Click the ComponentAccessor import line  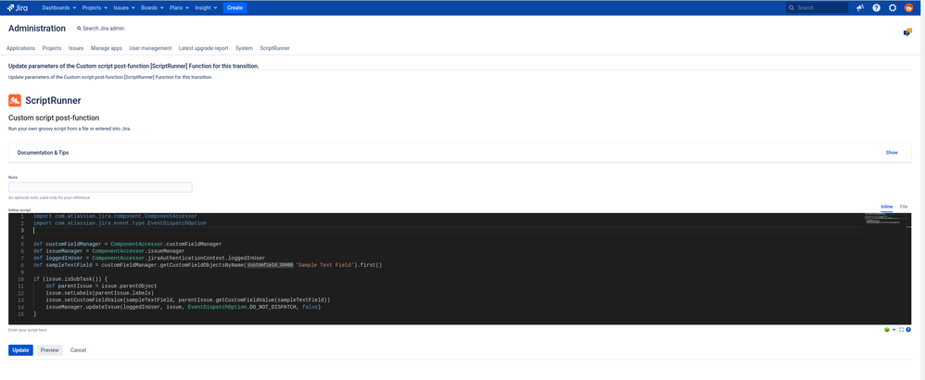115,216
